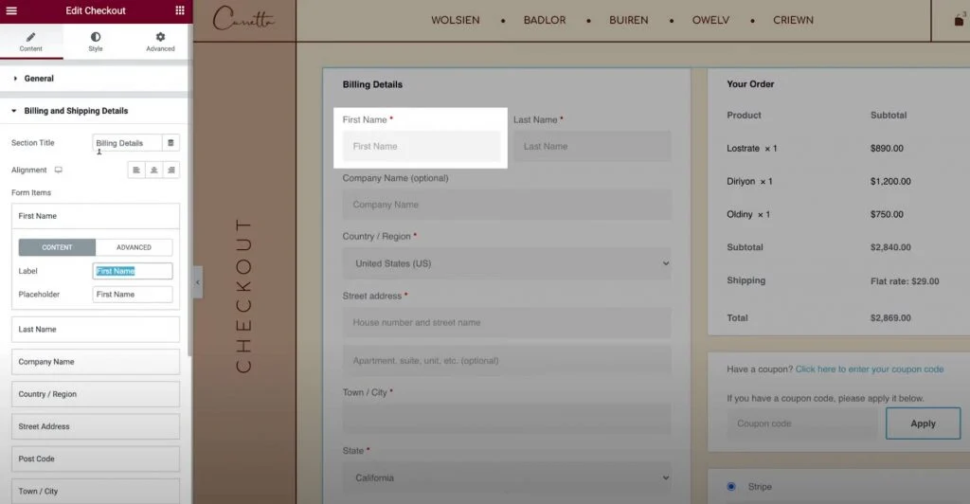
Task: Set alignment to center
Action: point(153,171)
